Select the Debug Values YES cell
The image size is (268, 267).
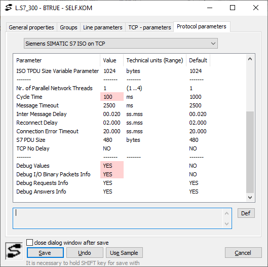[x=112, y=166]
